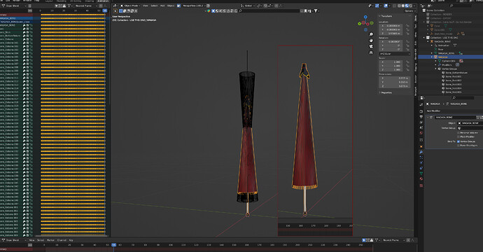Open the Object menu in 3D viewport header
This screenshot has height=252, width=483.
coord(171,6)
